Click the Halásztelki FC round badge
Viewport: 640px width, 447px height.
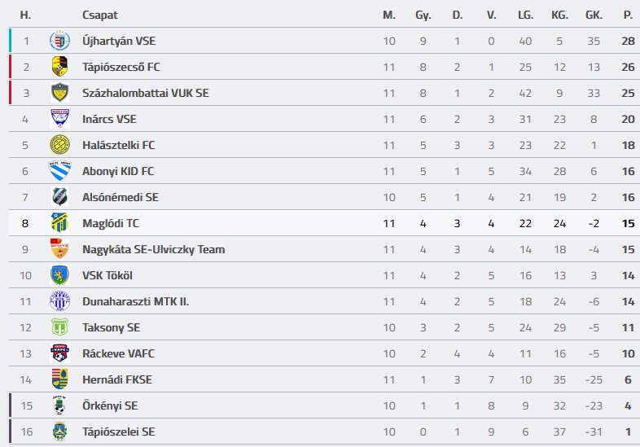(x=59, y=145)
